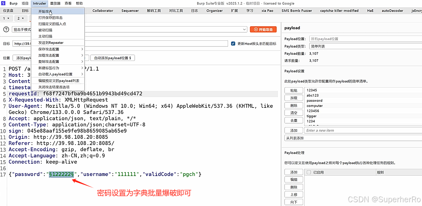Choose 扫描定义的插入点 menu entry

[x=58, y=24]
